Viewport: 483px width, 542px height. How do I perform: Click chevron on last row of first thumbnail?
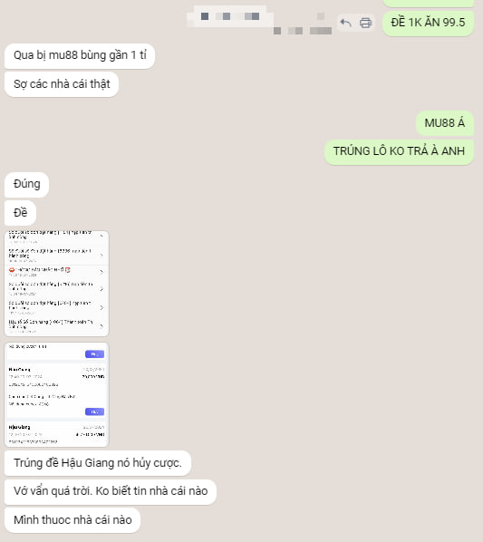[101, 325]
